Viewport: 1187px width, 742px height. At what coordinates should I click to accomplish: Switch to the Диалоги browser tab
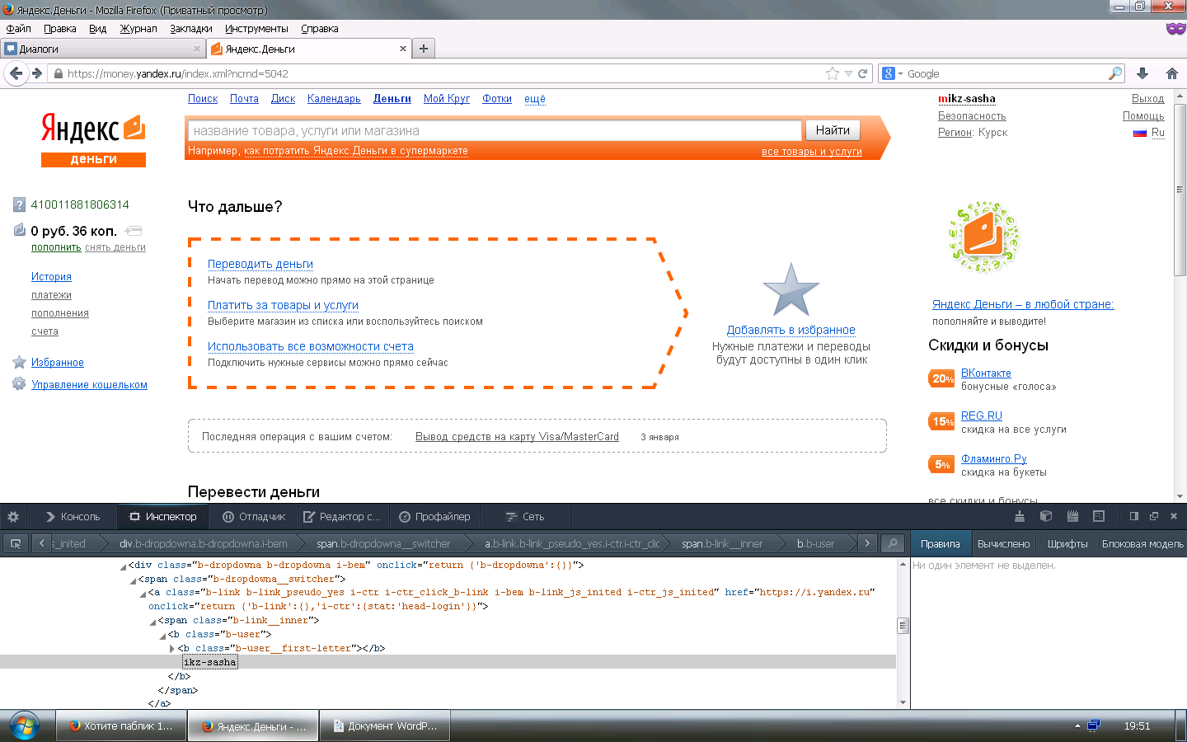pos(102,49)
